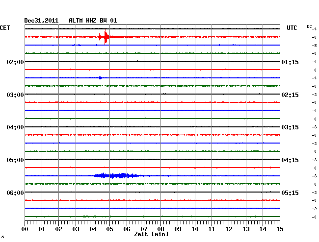Click minute 06 on the time axis
This screenshot has width=319, height=242.
(127, 229)
